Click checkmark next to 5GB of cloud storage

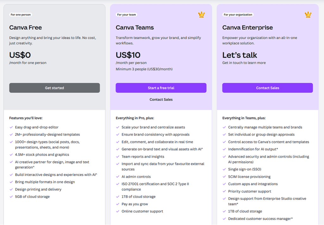[x=11, y=197]
